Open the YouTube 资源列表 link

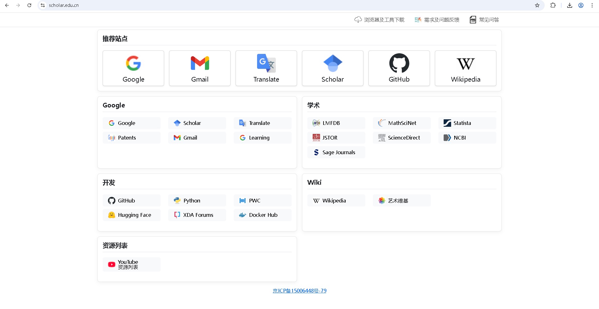click(132, 264)
